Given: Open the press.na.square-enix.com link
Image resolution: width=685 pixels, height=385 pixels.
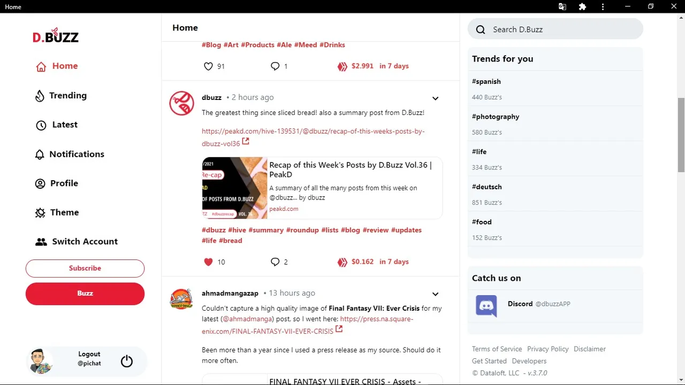Looking at the screenshot, I should (307, 325).
